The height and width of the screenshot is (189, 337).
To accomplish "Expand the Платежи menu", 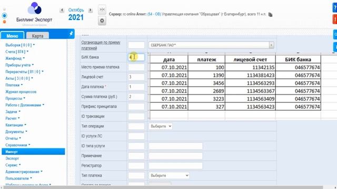I will tap(14, 85).
